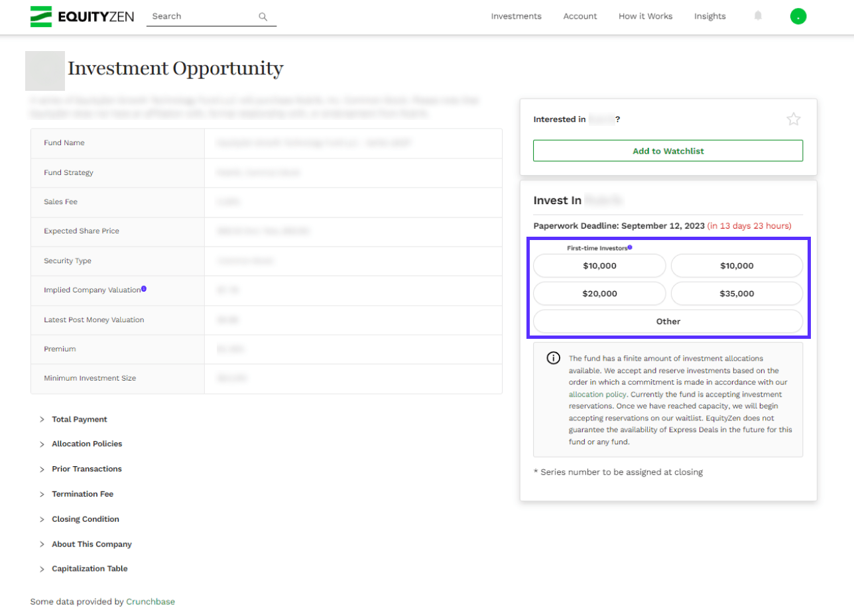854x614 pixels.
Task: Select the $10,000 amount above $35,000
Action: pos(737,266)
